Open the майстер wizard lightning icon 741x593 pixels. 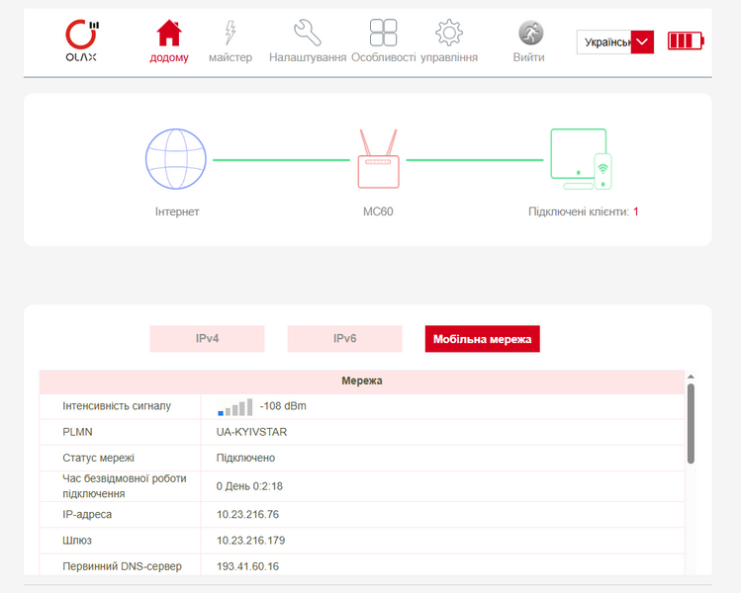231,33
